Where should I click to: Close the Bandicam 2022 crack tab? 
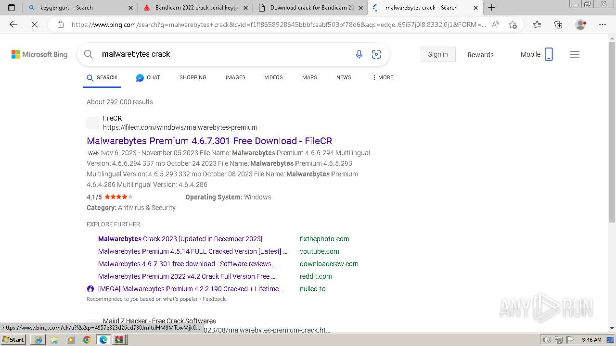pyautogui.click(x=246, y=8)
